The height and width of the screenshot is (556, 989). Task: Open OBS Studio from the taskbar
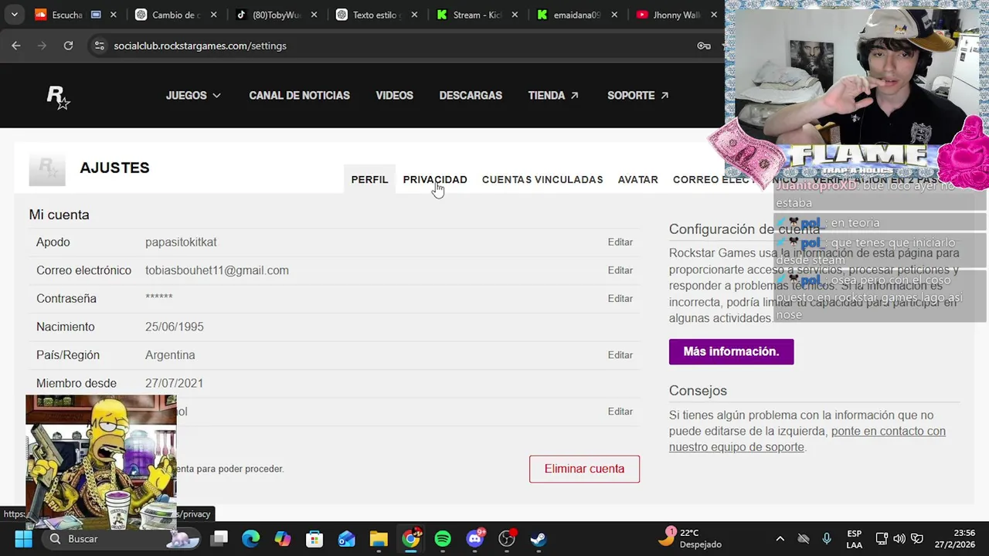point(507,539)
